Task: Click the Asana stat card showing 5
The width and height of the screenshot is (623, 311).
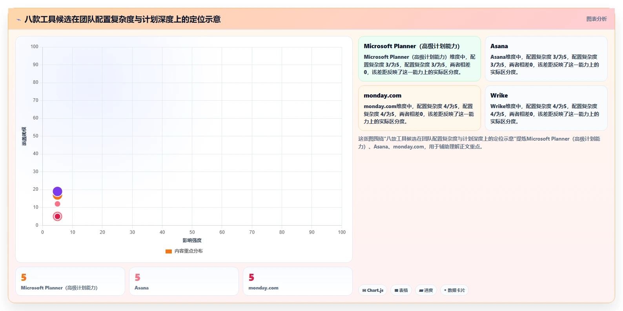Action: tap(184, 281)
